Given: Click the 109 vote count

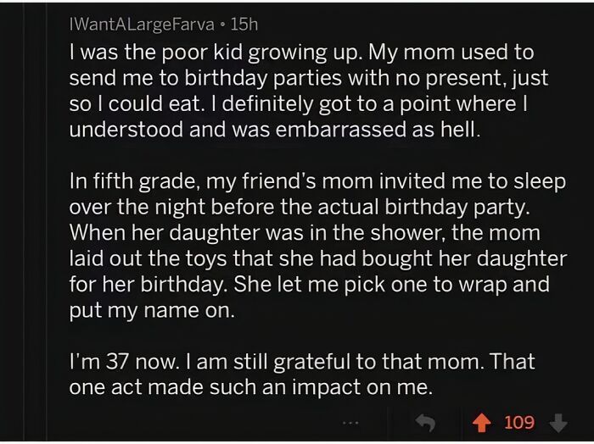Looking at the screenshot, I should pyautogui.click(x=519, y=422).
